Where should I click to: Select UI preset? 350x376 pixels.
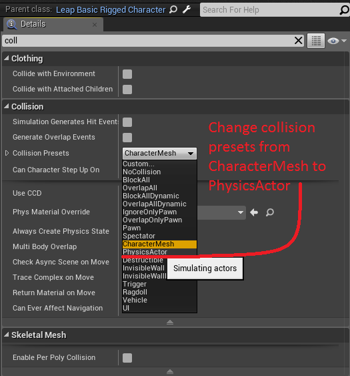[x=159, y=308]
